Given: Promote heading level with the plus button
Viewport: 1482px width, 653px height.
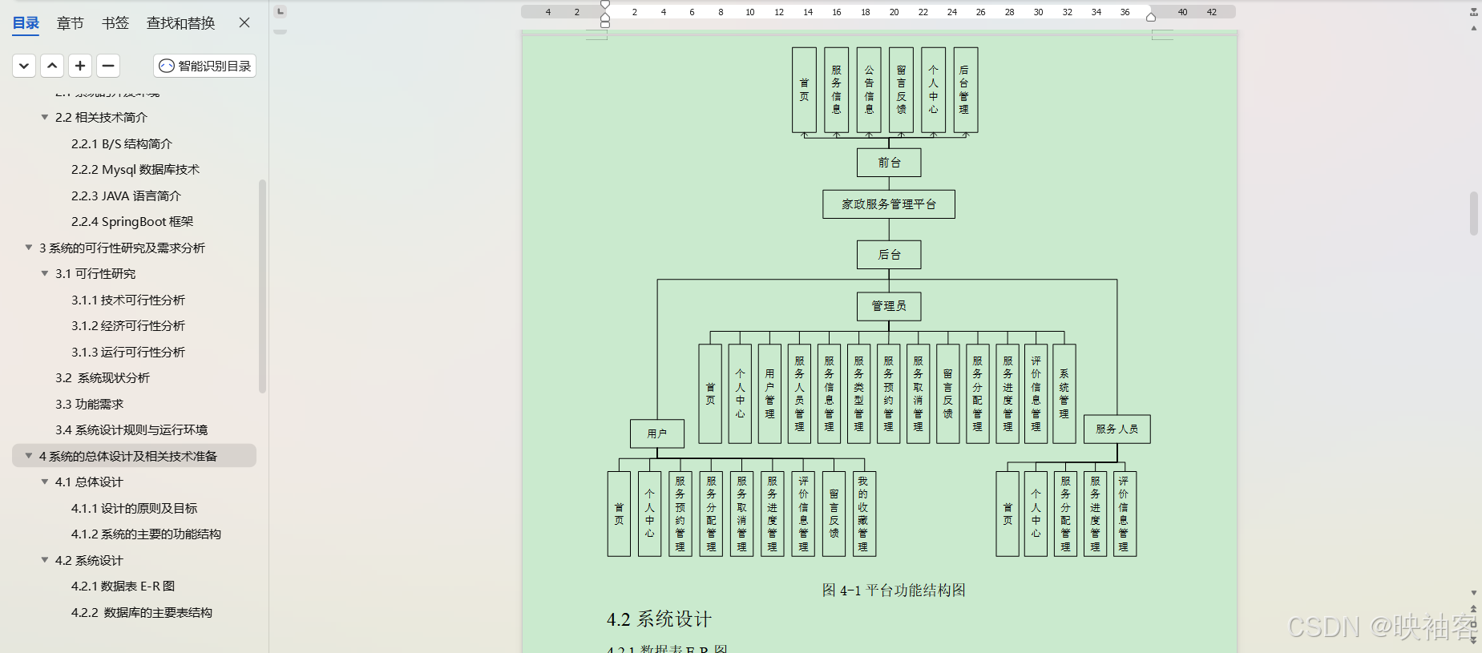Looking at the screenshot, I should [80, 66].
